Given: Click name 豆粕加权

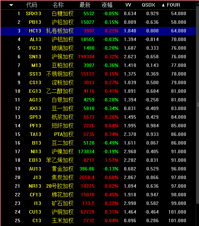Looking at the screenshot, I should coord(62,65).
